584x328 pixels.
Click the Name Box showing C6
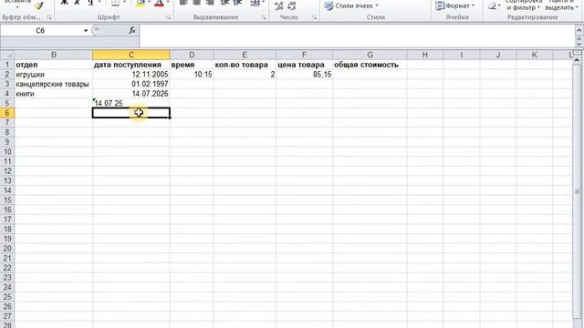(40, 30)
